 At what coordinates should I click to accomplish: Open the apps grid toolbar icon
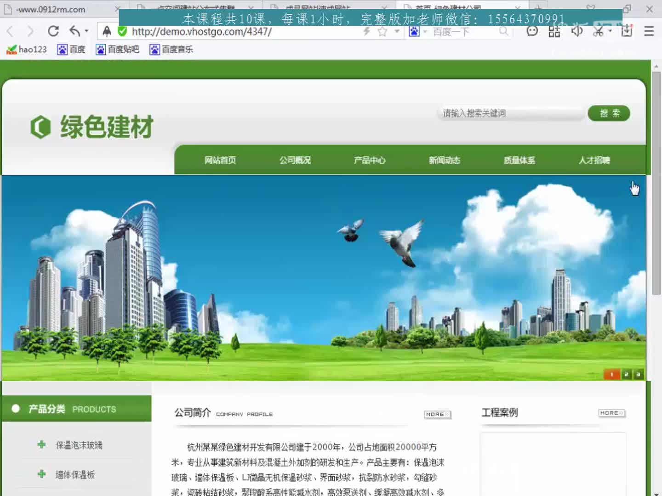(x=554, y=31)
